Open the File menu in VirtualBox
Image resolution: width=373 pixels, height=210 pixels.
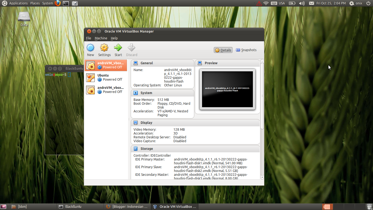[88, 38]
